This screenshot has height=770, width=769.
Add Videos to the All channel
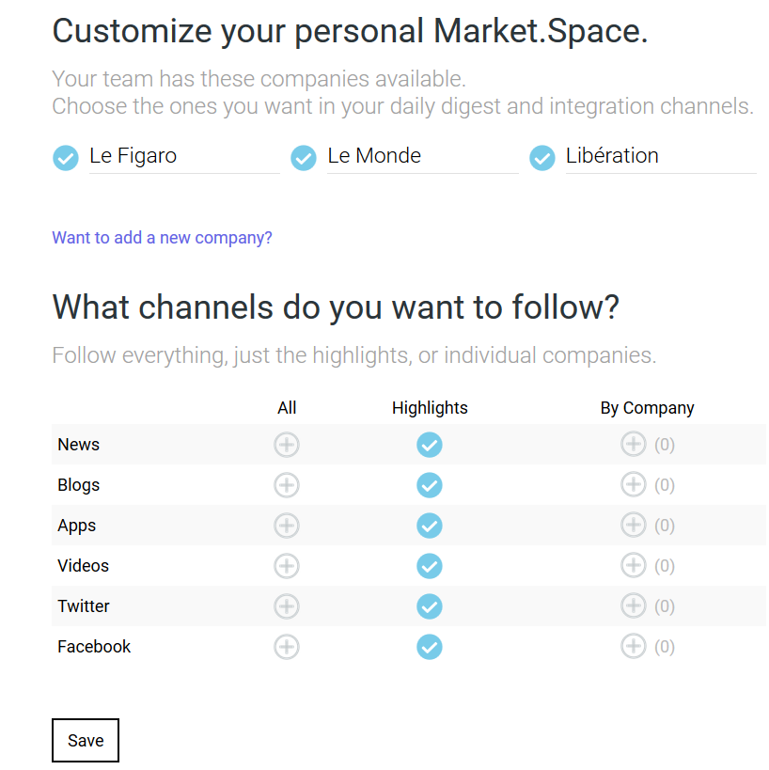287,566
